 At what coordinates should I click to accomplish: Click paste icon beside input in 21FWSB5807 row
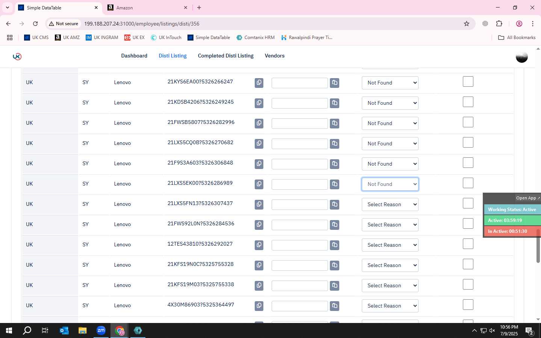tap(334, 123)
